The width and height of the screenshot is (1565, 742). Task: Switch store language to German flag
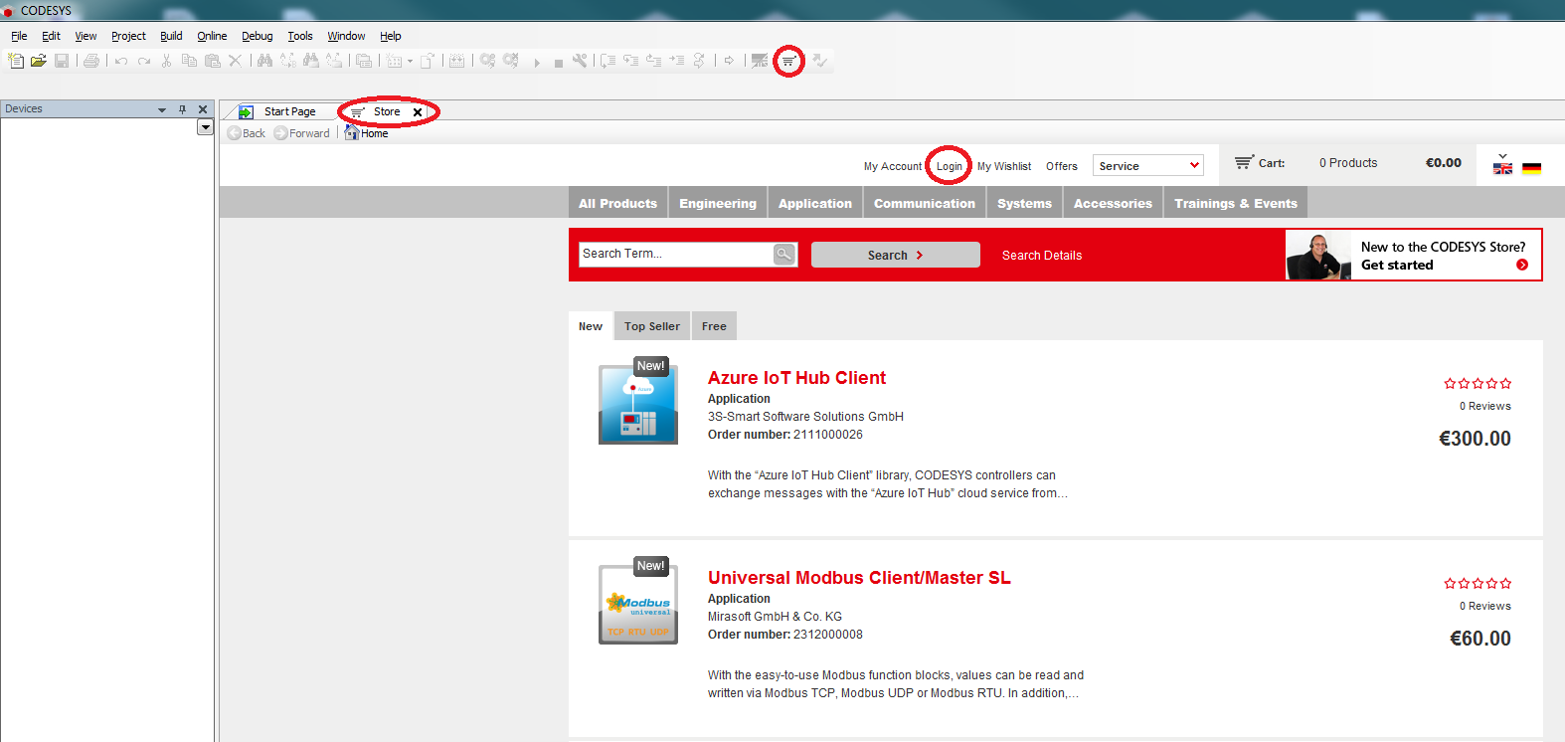point(1531,168)
